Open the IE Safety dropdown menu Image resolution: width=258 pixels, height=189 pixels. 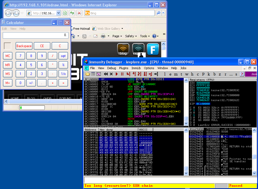pyautogui.click(x=131, y=36)
